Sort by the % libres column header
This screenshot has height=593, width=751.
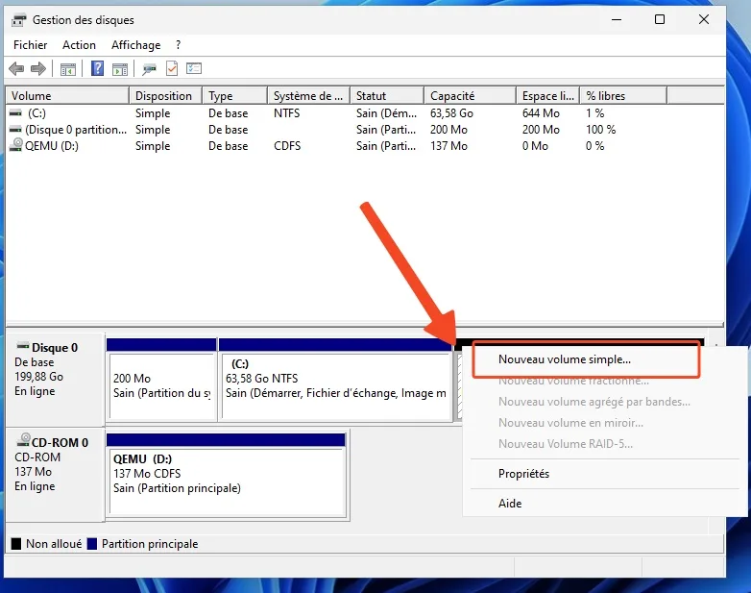pos(623,96)
